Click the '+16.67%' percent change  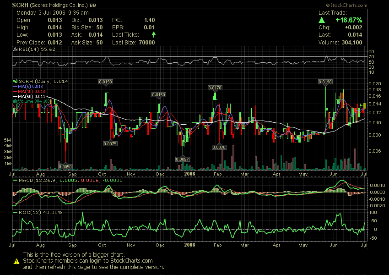click(349, 20)
